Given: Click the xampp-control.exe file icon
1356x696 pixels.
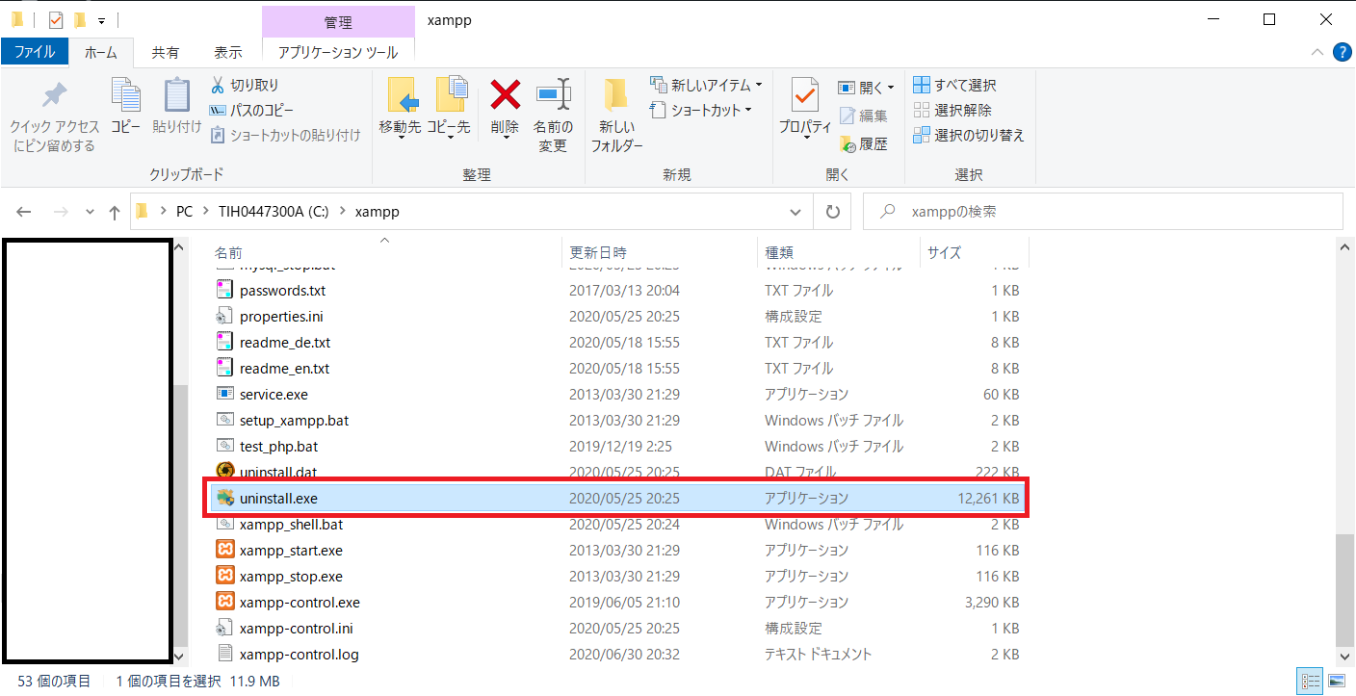Looking at the screenshot, I should point(225,603).
